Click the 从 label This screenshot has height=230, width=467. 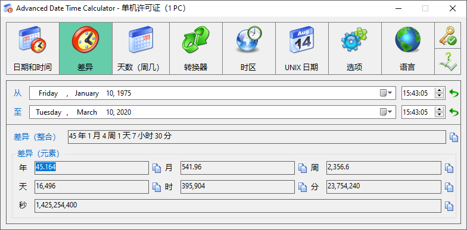(18, 93)
